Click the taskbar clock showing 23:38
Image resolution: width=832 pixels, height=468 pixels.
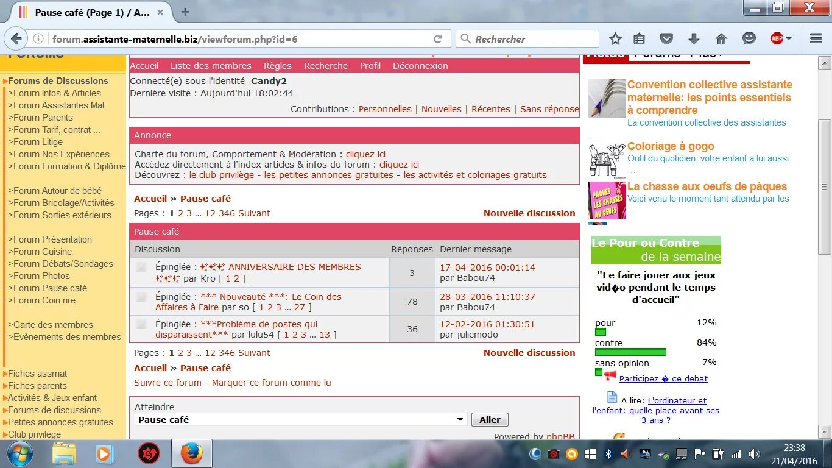[794, 448]
